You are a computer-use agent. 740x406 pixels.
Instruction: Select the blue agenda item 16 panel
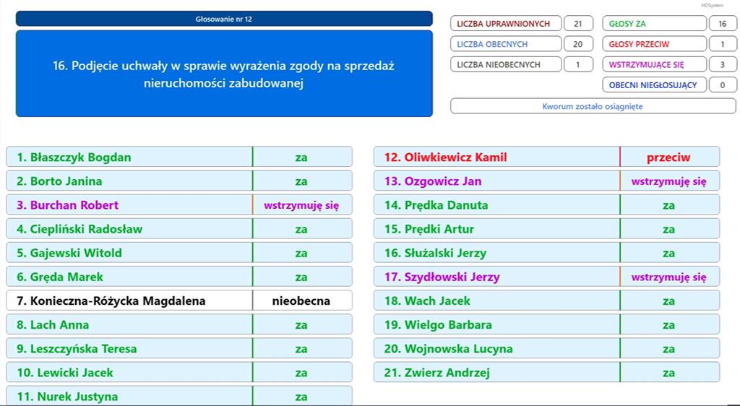224,74
